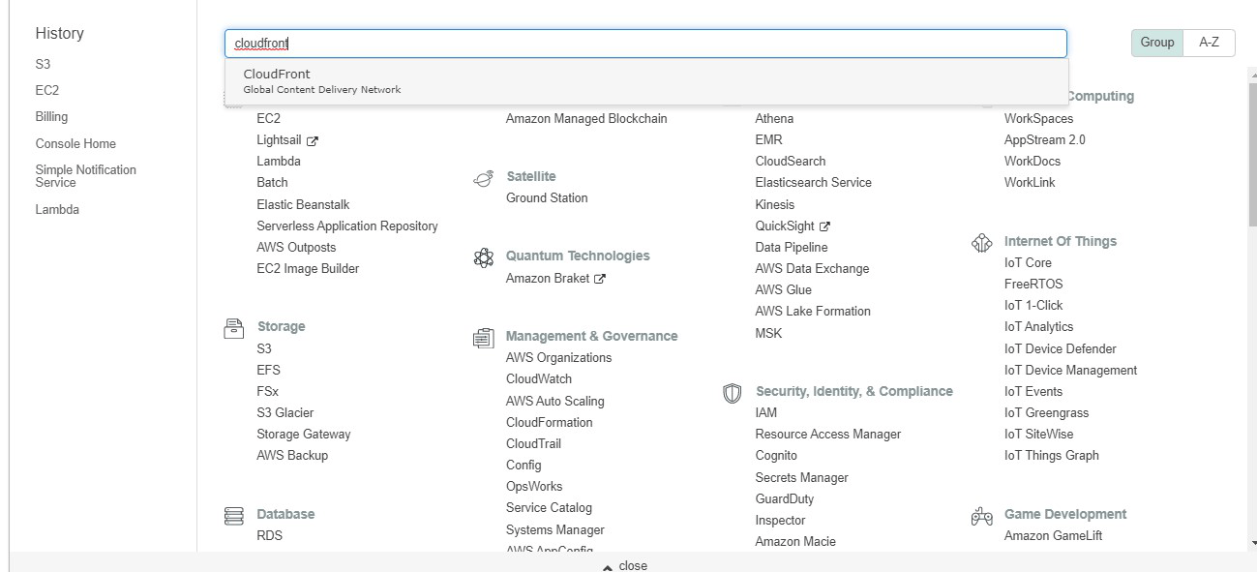Open AWS Backup service
The width and height of the screenshot is (1257, 572).
(292, 456)
